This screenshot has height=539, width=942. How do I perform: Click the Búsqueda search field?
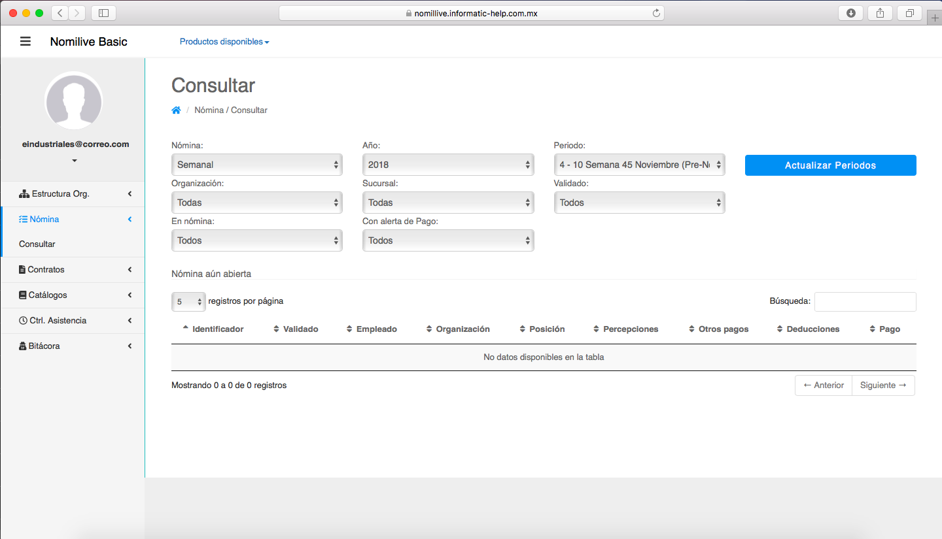(865, 302)
